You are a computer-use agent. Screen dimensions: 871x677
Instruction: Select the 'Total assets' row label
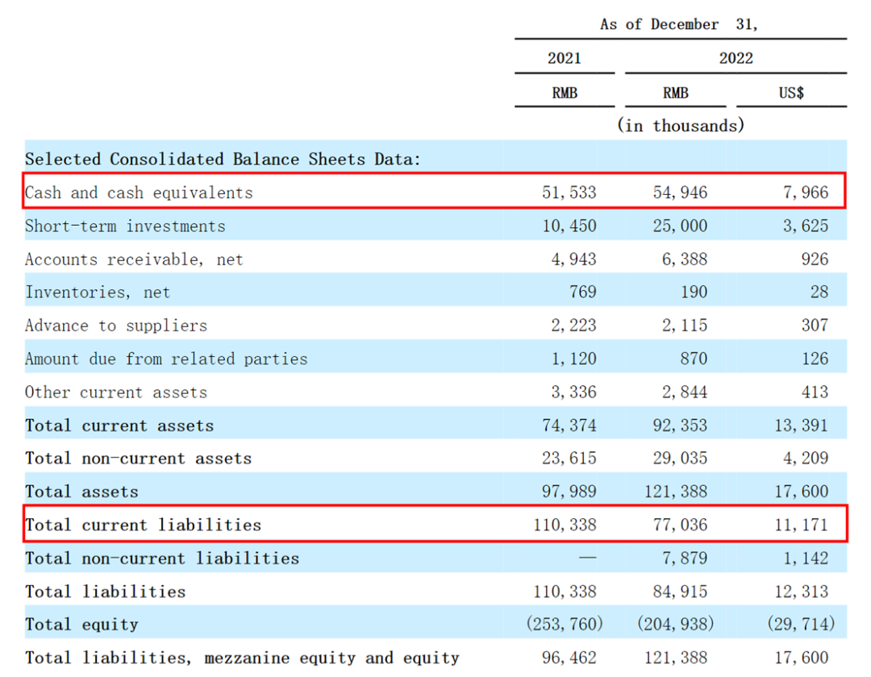[81, 492]
